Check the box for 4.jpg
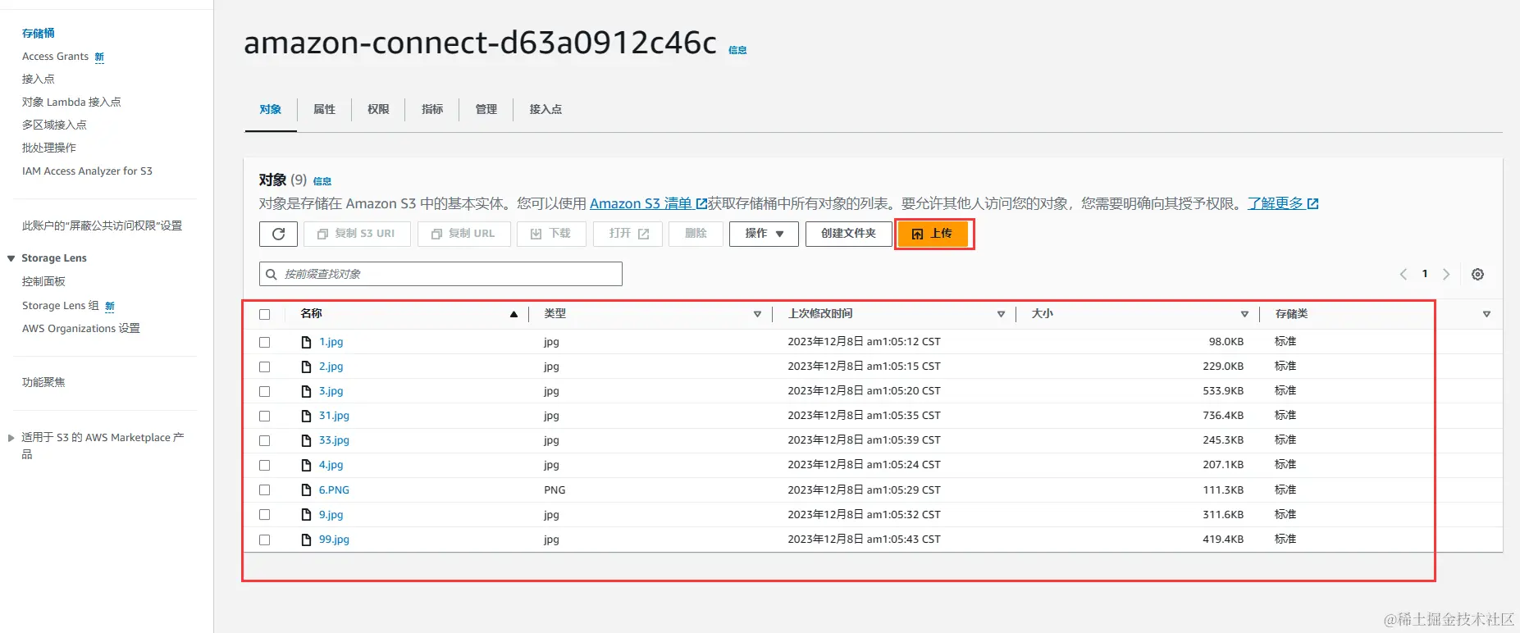The image size is (1520, 633). coord(264,465)
